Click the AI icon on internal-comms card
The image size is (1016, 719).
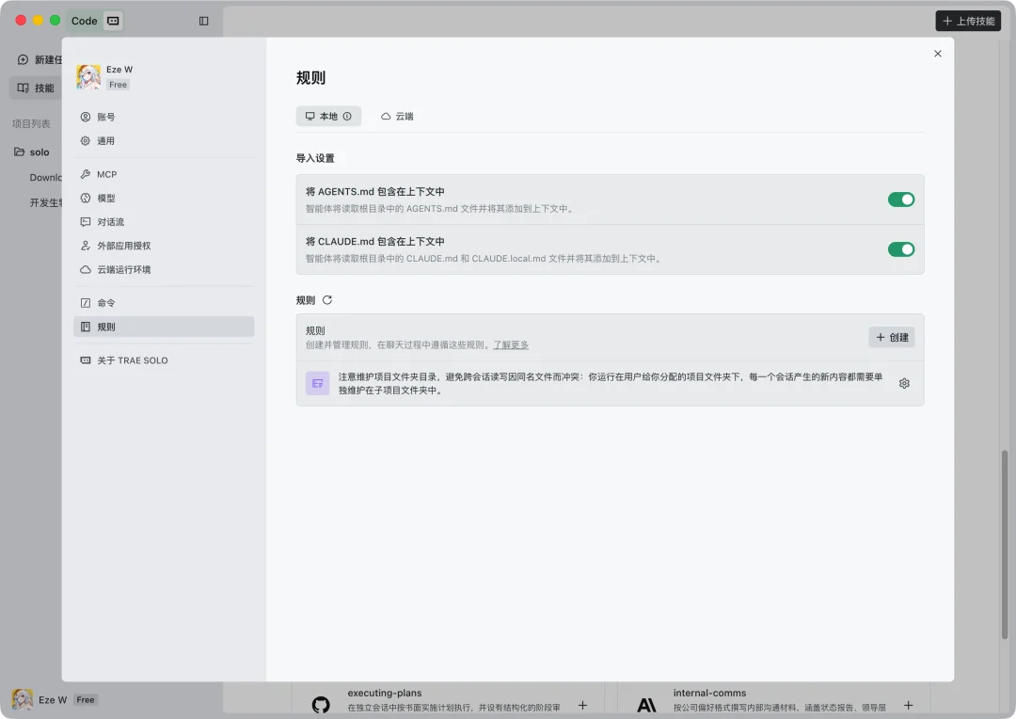[x=645, y=704]
